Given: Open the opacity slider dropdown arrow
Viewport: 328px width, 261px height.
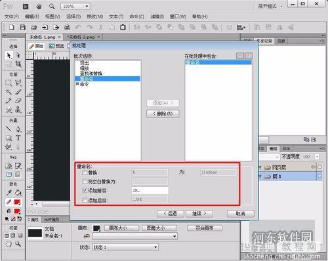Looking at the screenshot, I should click(x=317, y=157).
